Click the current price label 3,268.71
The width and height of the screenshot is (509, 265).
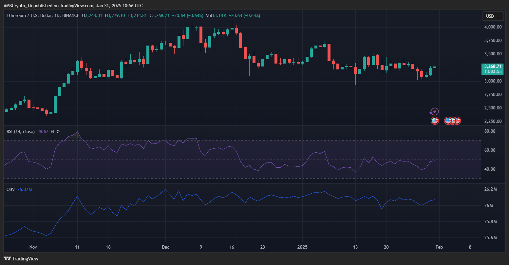point(493,66)
